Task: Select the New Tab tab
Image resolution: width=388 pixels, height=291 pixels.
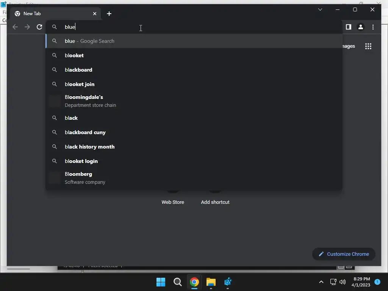Action: tap(56, 14)
